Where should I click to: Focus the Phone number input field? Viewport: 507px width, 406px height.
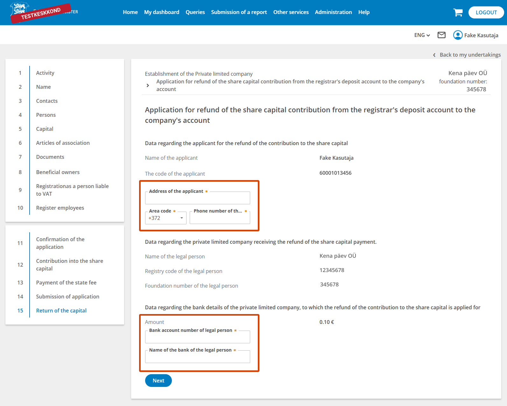220,218
